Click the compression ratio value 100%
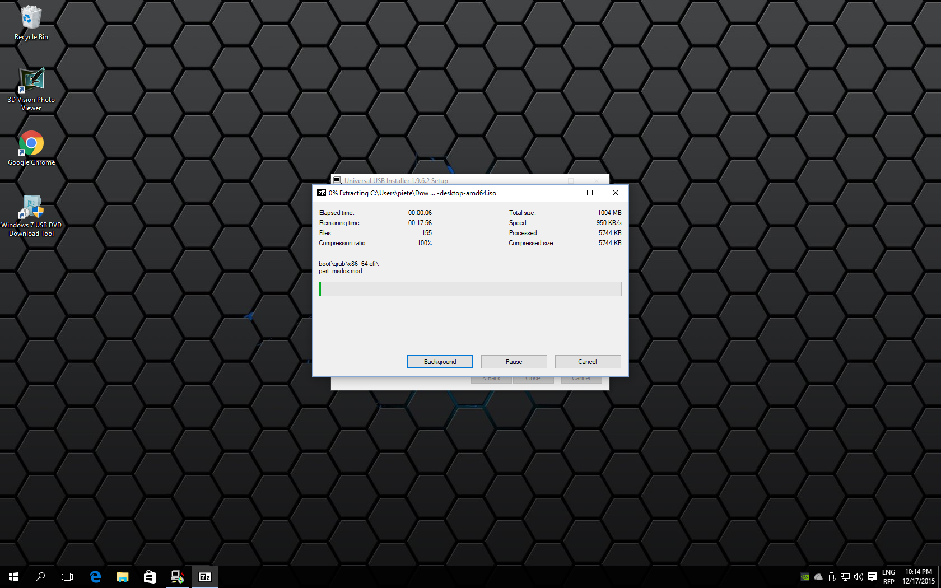This screenshot has height=588, width=941. 425,243
